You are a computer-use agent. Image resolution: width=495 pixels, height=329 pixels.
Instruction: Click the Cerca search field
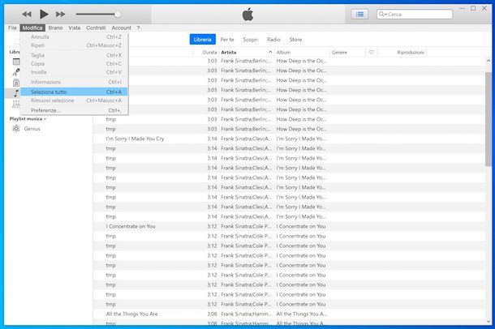415,15
